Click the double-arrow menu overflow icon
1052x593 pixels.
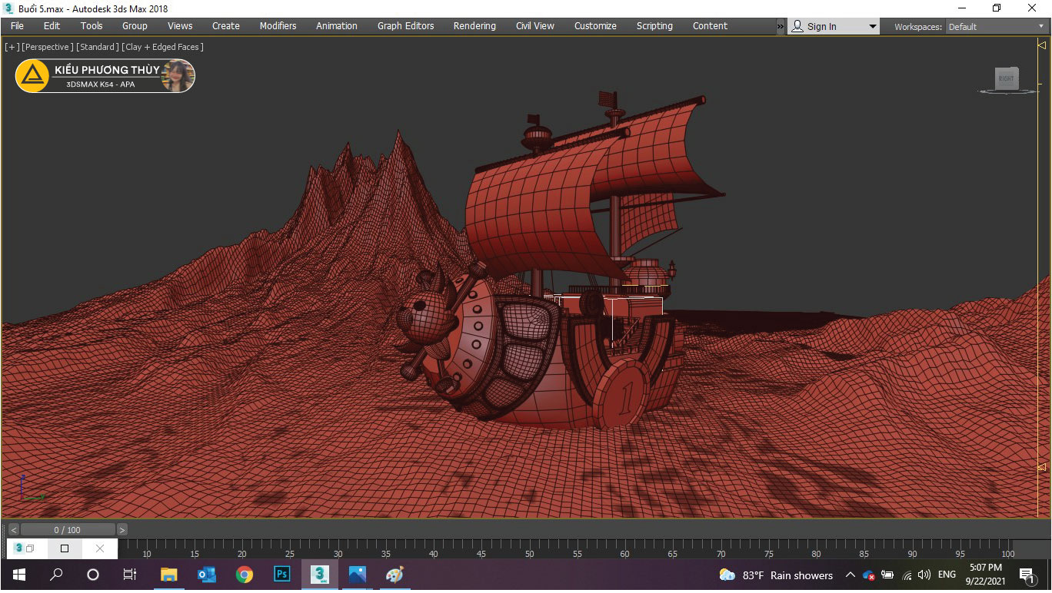tap(781, 26)
